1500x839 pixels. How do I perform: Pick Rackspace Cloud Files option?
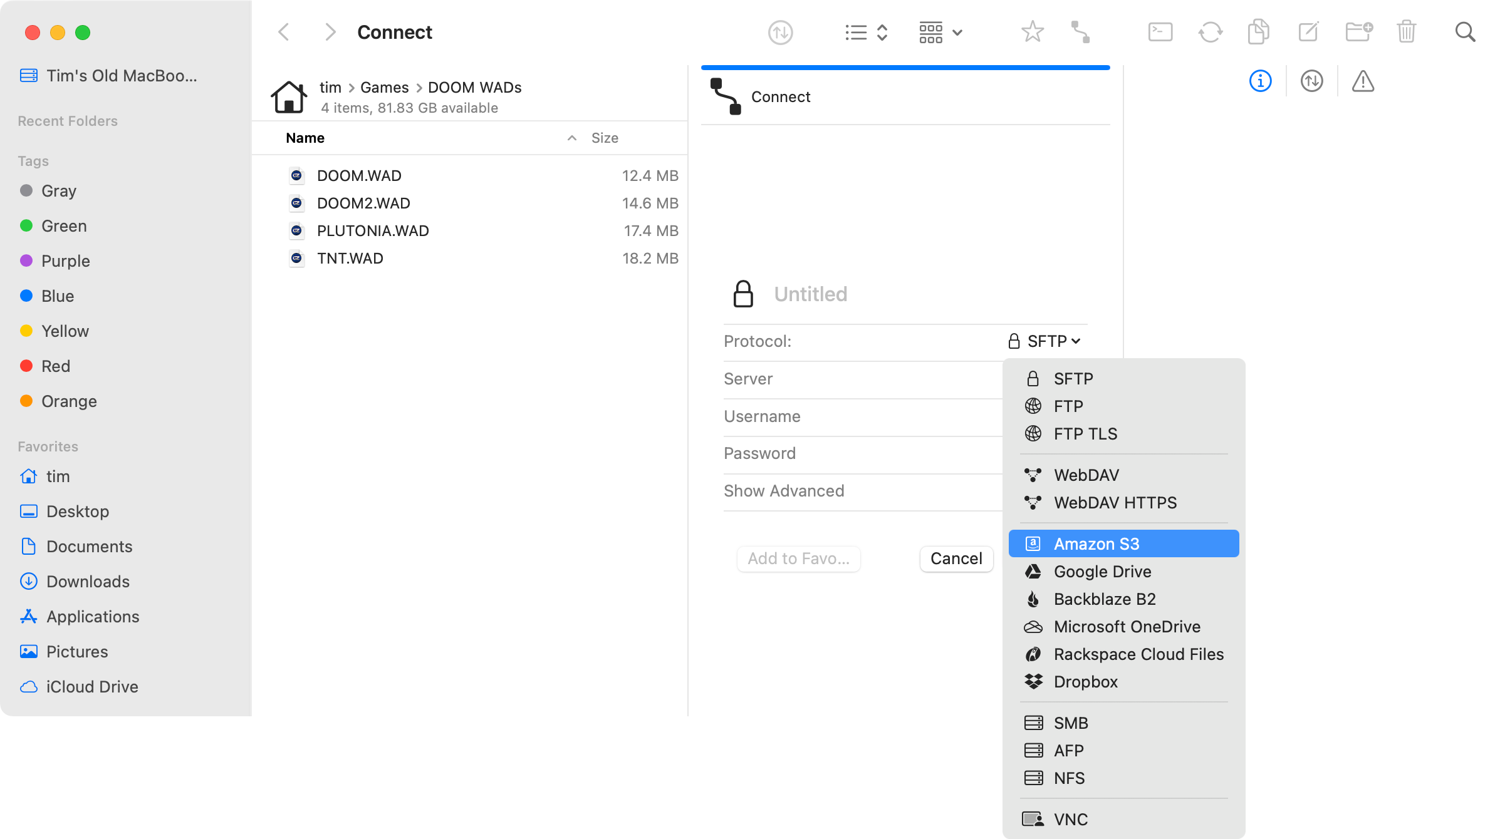tap(1123, 654)
